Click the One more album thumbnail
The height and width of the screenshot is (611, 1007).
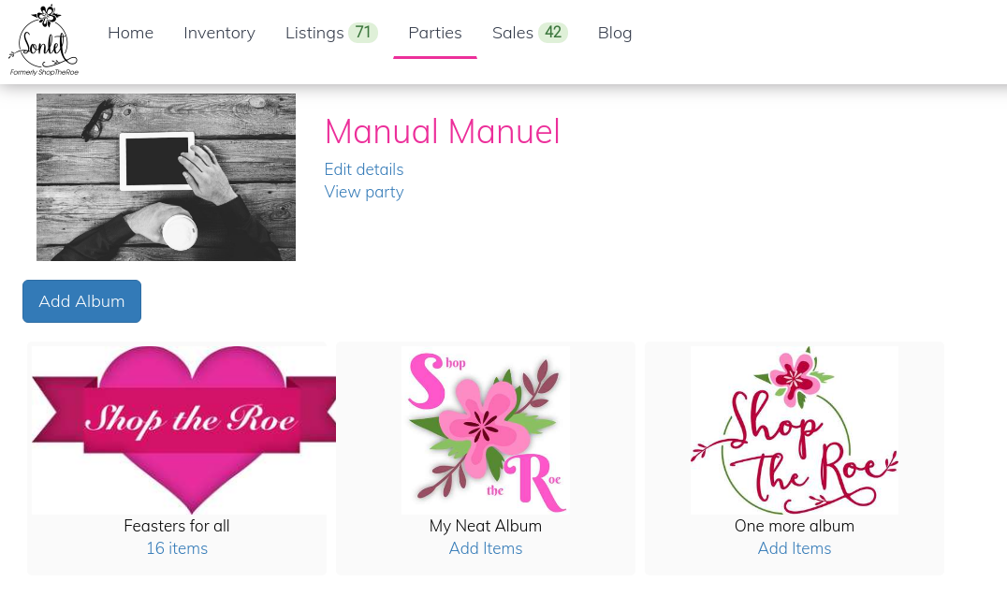[x=795, y=429]
